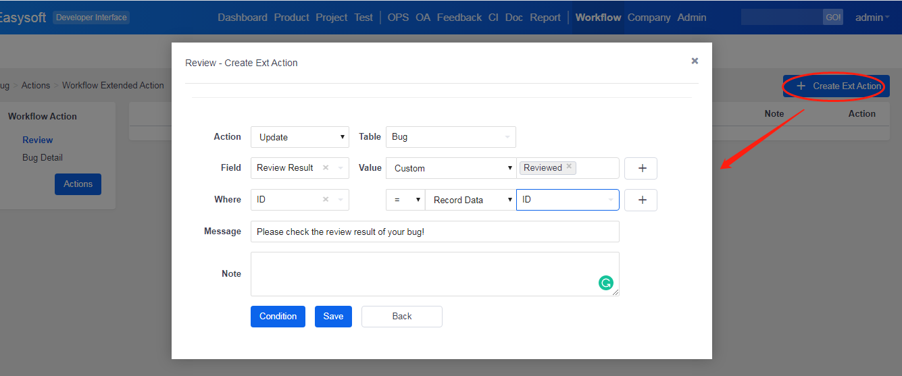Open the Action dropdown set to Update
Viewport: 902px width, 376px height.
tap(299, 137)
